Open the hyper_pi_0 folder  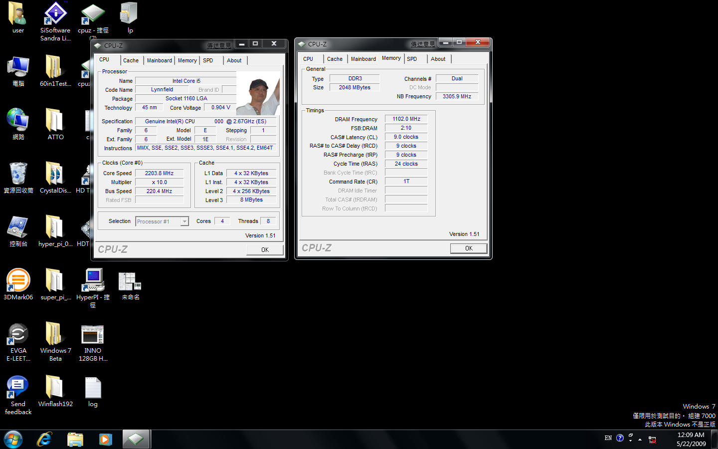(55, 231)
